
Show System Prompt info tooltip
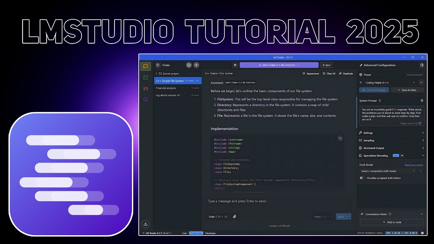(x=380, y=101)
